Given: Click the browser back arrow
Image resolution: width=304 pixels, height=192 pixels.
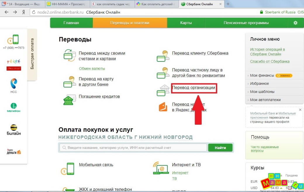Looking at the screenshot, I should (7, 12).
